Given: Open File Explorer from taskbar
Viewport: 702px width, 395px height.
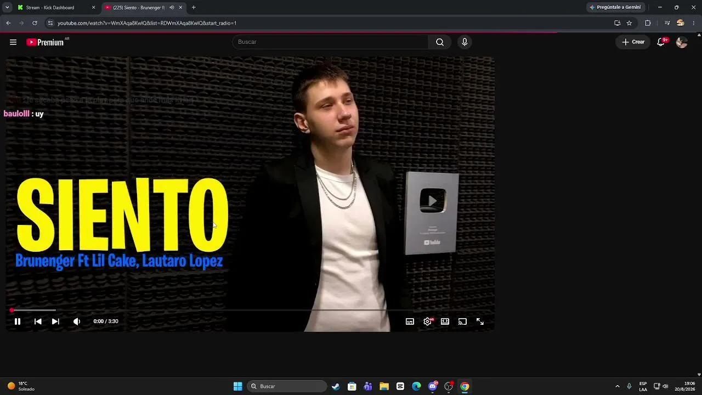Looking at the screenshot, I should (384, 386).
